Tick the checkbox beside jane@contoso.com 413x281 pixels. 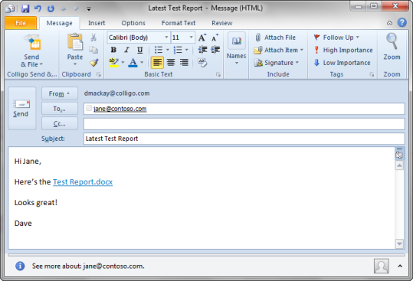[x=89, y=108]
